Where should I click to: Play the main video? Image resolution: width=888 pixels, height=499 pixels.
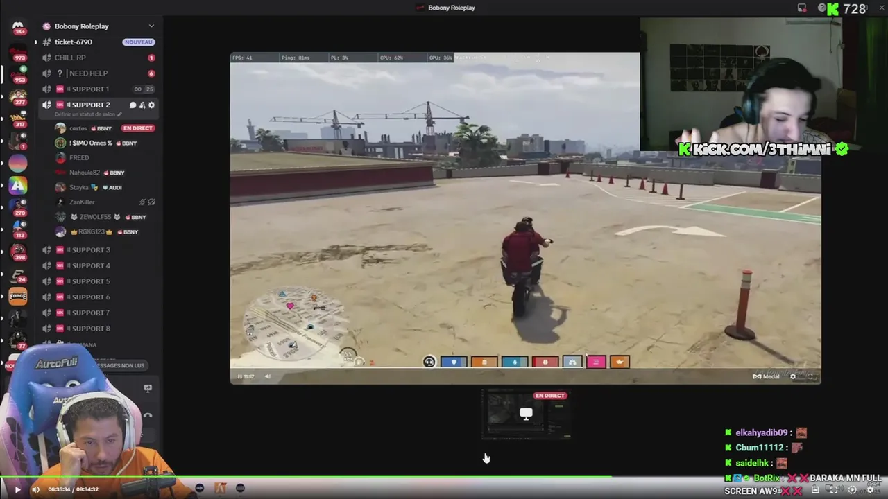[17, 489]
